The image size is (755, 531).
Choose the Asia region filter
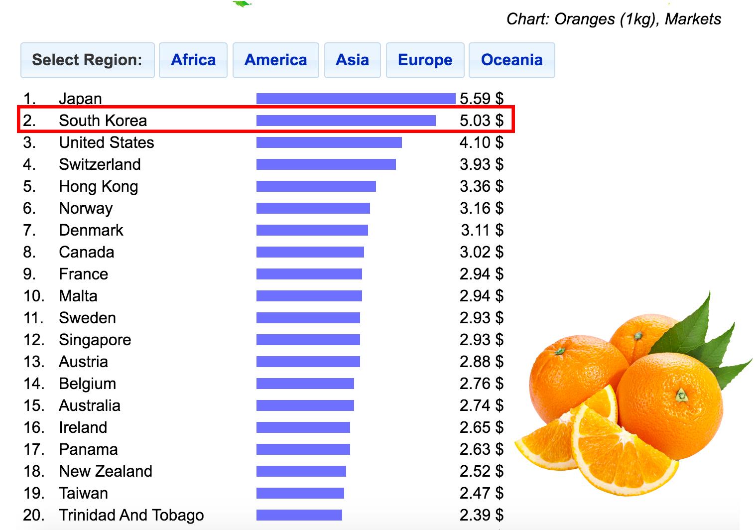[x=352, y=60]
